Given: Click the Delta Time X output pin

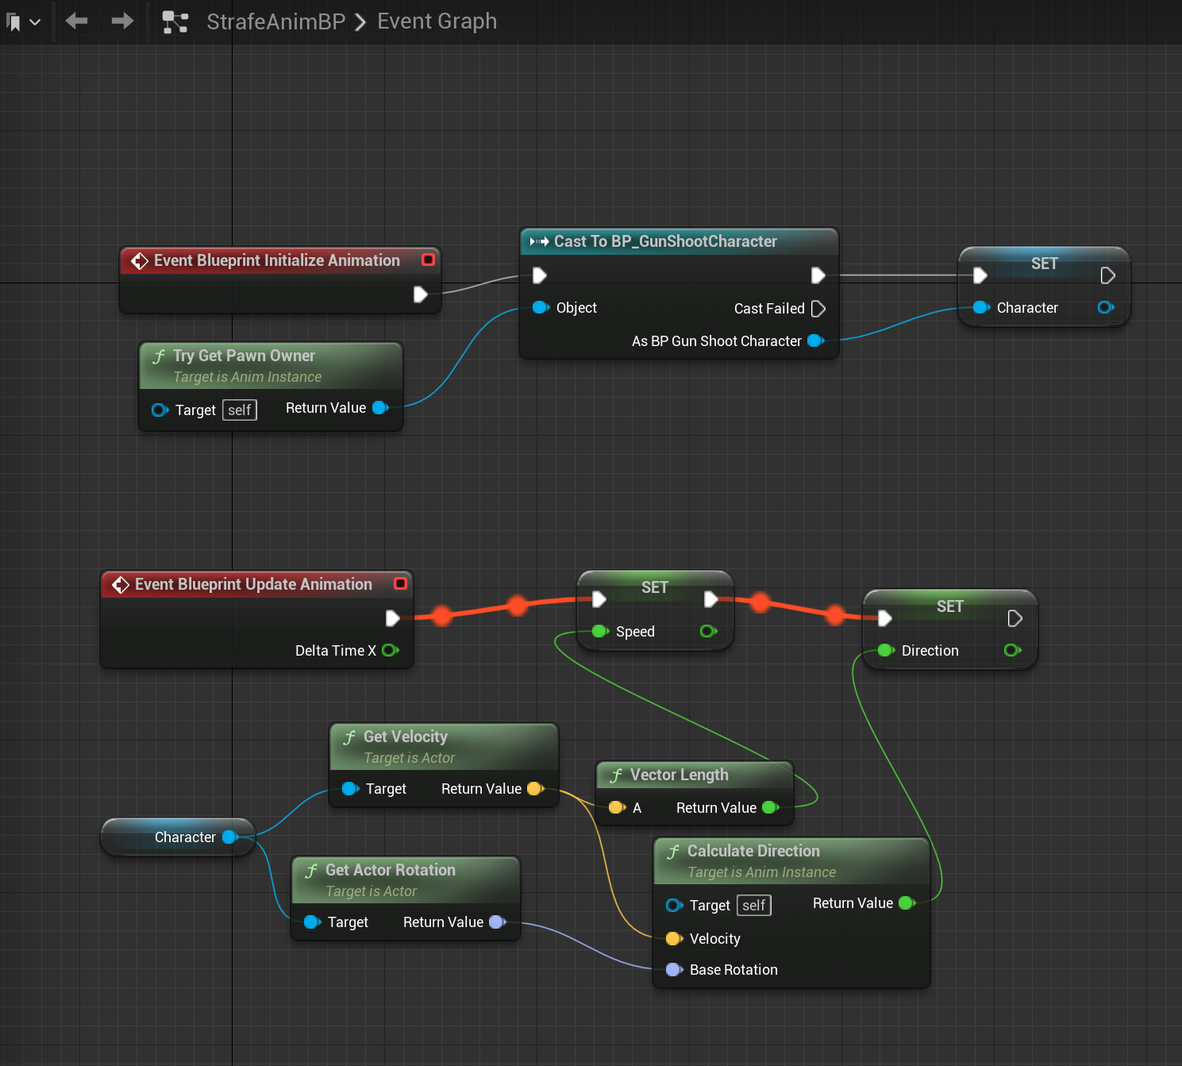Looking at the screenshot, I should 390,650.
